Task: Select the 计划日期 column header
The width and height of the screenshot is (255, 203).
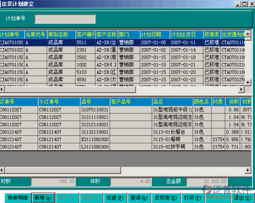Action: (154, 34)
